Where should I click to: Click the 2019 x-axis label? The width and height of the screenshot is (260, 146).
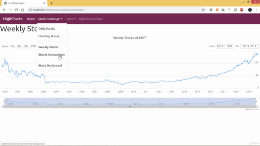(x=249, y=92)
